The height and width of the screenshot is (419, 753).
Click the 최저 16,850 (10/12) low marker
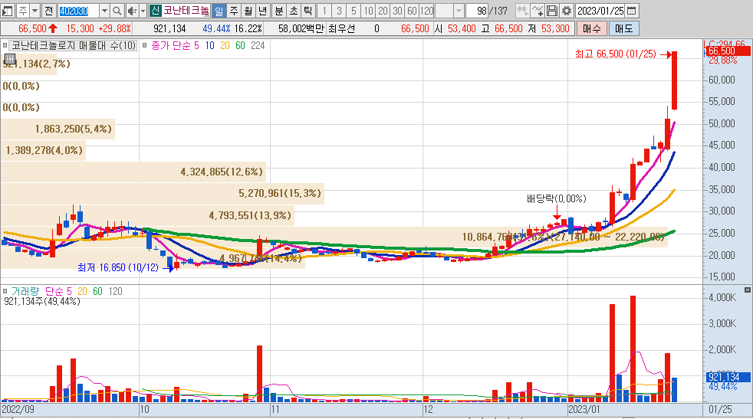[117, 268]
